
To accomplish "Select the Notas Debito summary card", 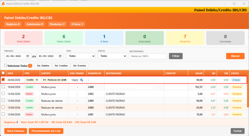I will (23, 38).
